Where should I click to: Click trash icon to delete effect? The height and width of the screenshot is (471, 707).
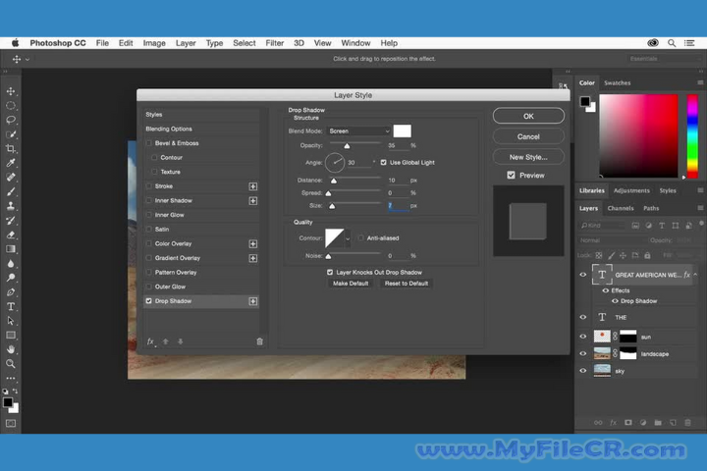[x=259, y=341]
